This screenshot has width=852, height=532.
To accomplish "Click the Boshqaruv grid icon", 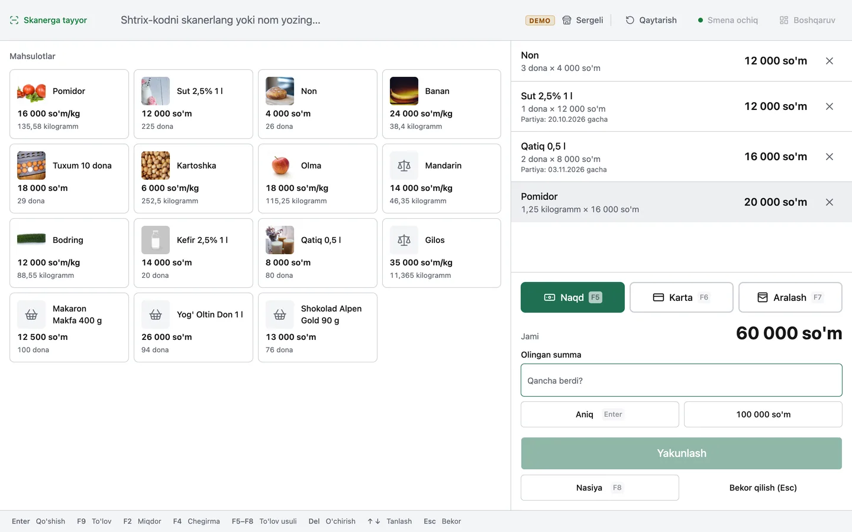I will 784,20.
